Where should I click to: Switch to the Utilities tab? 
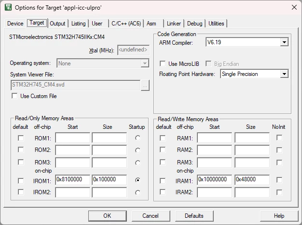pyautogui.click(x=216, y=24)
